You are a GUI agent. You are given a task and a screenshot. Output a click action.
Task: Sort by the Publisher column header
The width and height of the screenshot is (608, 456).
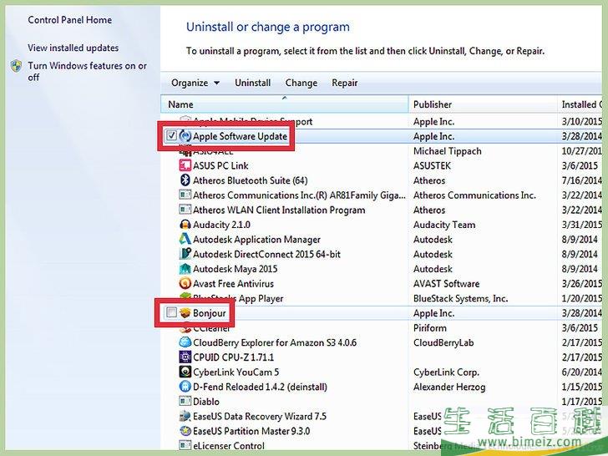pyautogui.click(x=483, y=104)
